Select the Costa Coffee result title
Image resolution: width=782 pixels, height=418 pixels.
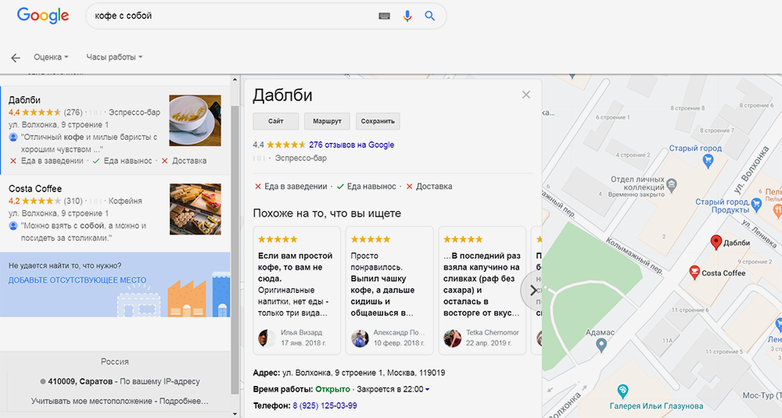click(35, 189)
